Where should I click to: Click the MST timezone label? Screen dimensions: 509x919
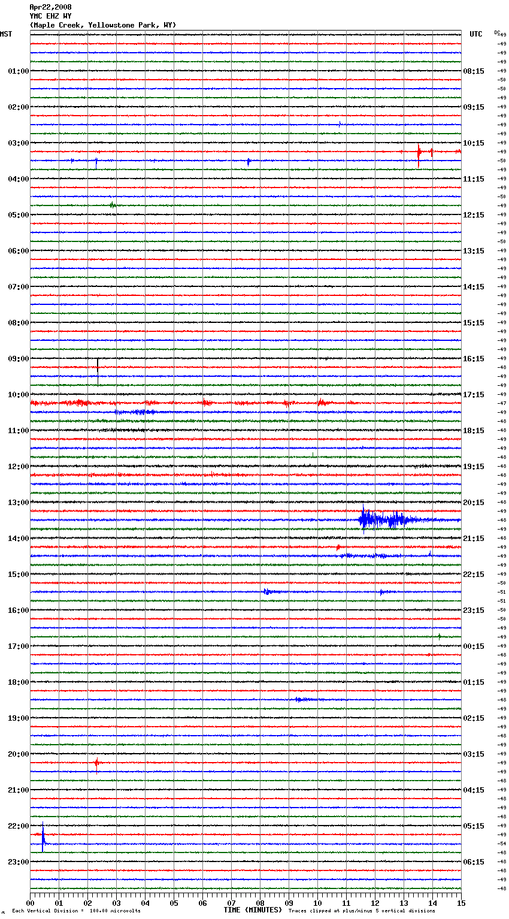6,34
